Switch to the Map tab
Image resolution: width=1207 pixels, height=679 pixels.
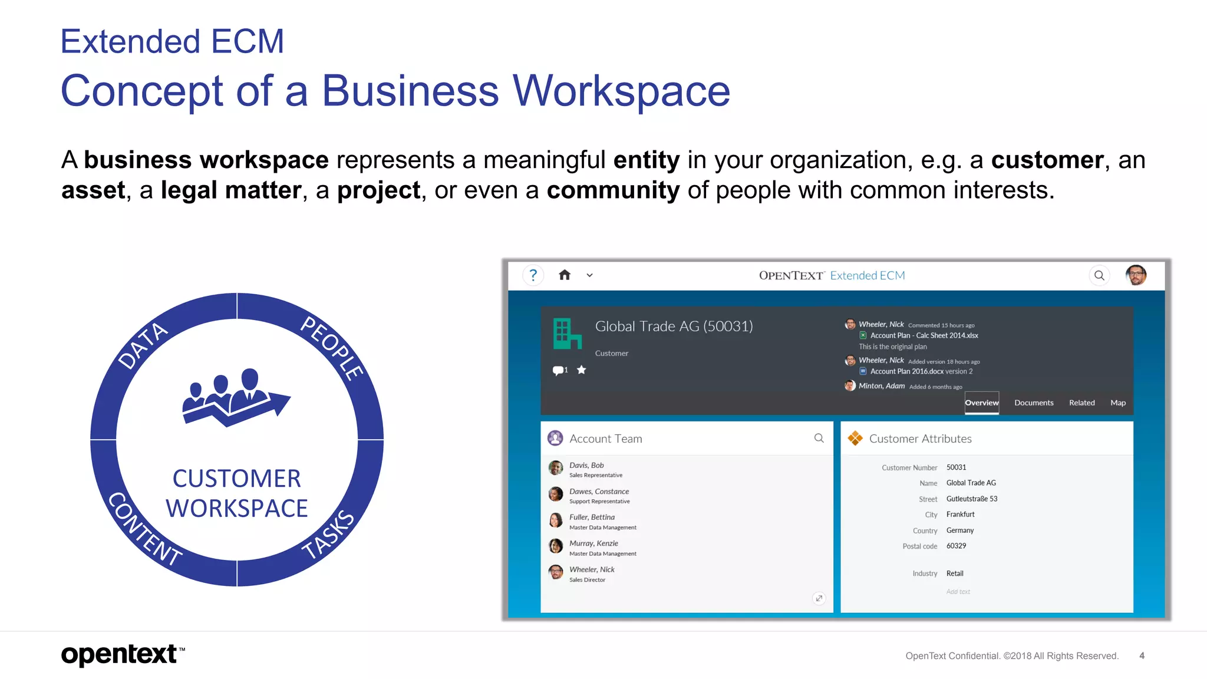(1118, 403)
